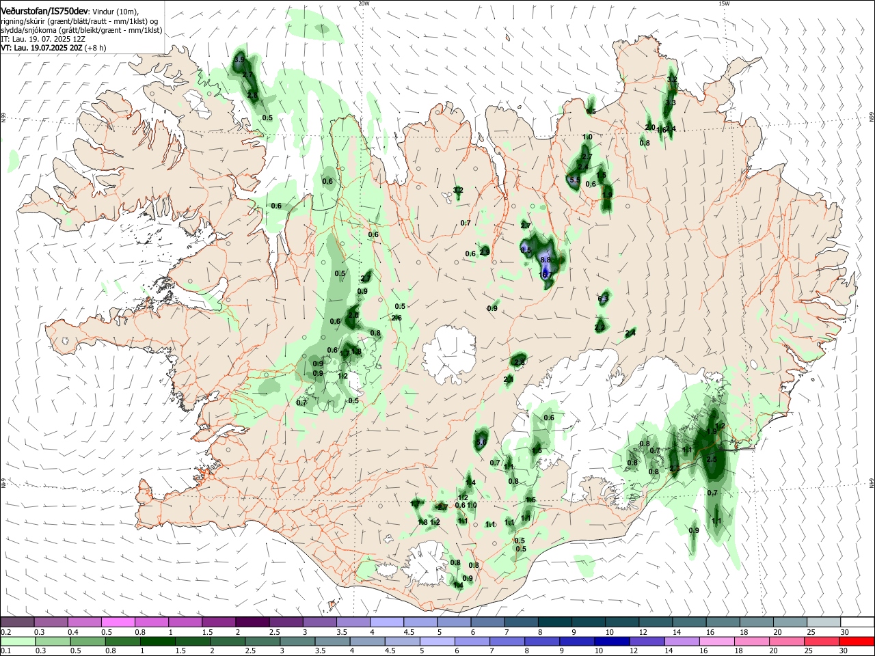Image resolution: width=875 pixels, height=656 pixels.
Task: Click the 6.3 precipitation value on the map
Action: [603, 299]
